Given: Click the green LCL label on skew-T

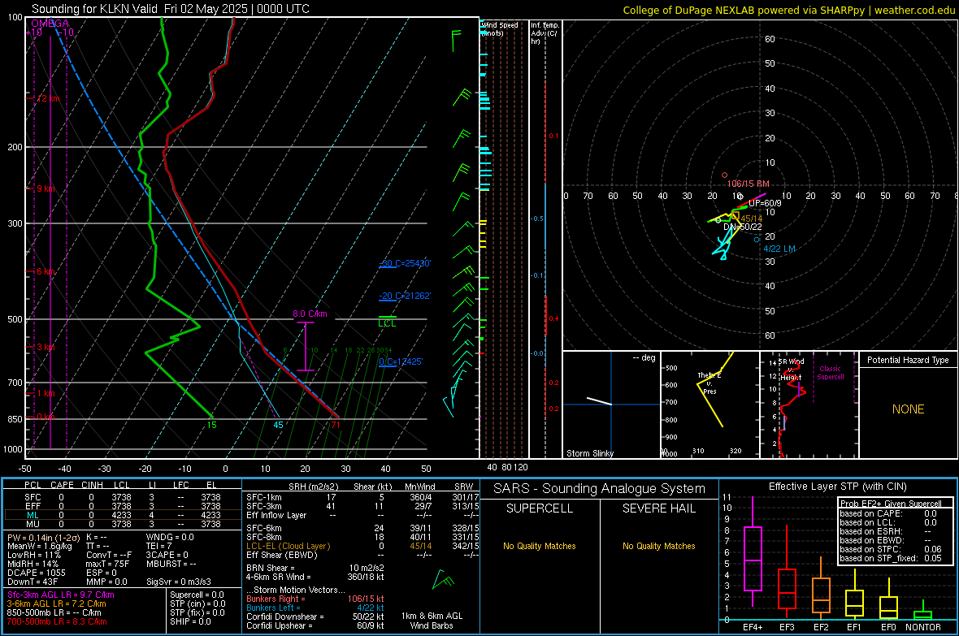Looking at the screenshot, I should coord(387,323).
